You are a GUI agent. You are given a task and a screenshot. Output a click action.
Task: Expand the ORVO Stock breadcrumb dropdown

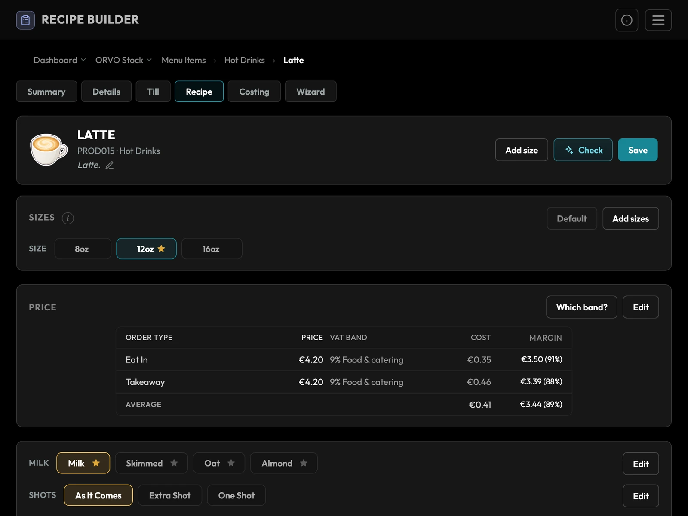click(123, 60)
